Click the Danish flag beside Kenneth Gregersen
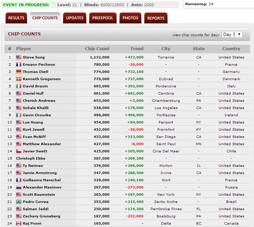Screen dimensions: 254x227 (19, 79)
